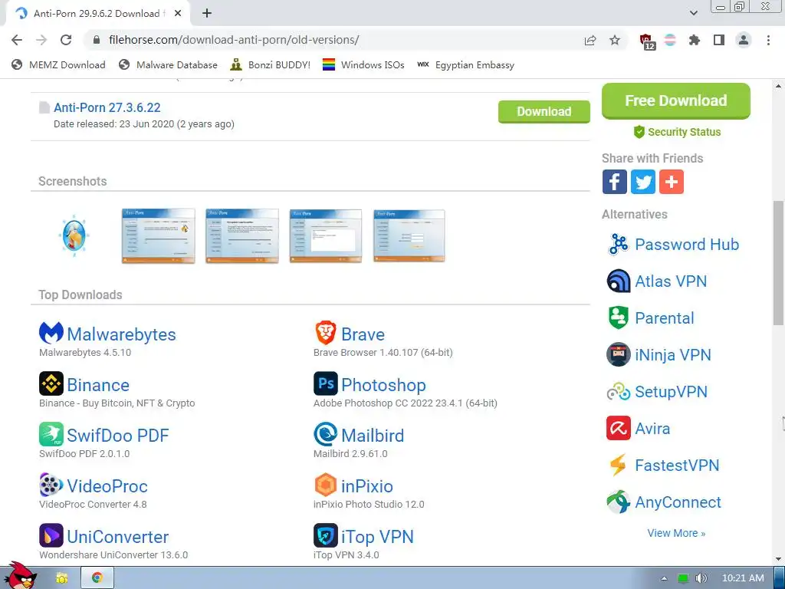The width and height of the screenshot is (785, 589).
Task: Click the Atlas VPN icon
Action: [619, 281]
